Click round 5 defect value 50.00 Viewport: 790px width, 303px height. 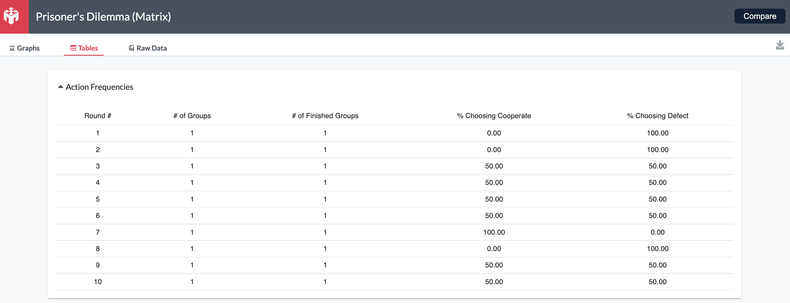click(657, 199)
